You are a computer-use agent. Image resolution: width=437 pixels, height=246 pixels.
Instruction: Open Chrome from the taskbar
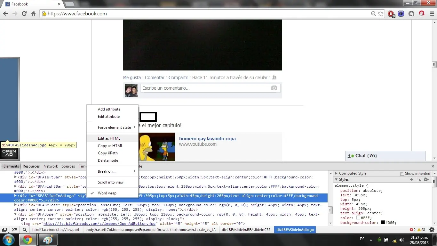click(27, 240)
